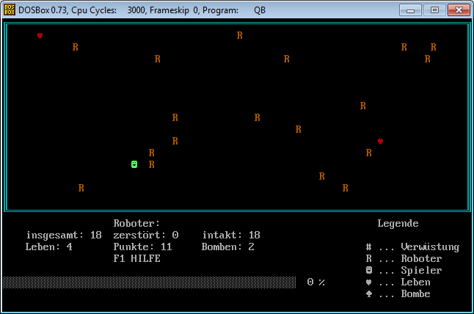Click the heart Leben symbol in the legend

(368, 282)
